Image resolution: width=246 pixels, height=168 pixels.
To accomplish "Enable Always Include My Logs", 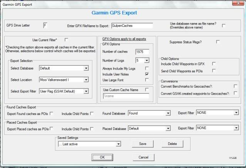I will click(147, 68).
